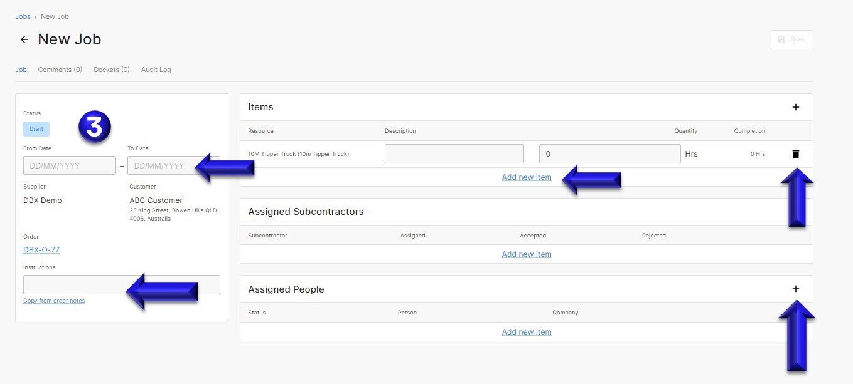The height and width of the screenshot is (384, 853).
Task: Click the plus icon on Assigned People
Action: (x=795, y=289)
